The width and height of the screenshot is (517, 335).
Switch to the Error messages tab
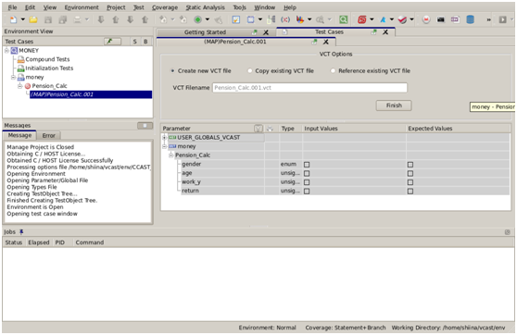click(x=48, y=136)
